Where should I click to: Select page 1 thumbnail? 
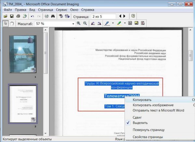point(23,54)
